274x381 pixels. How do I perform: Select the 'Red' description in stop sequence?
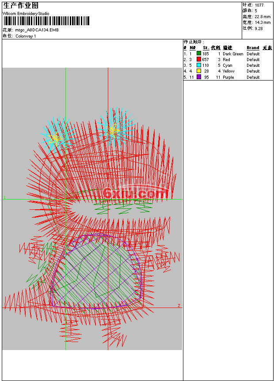coord(226,60)
